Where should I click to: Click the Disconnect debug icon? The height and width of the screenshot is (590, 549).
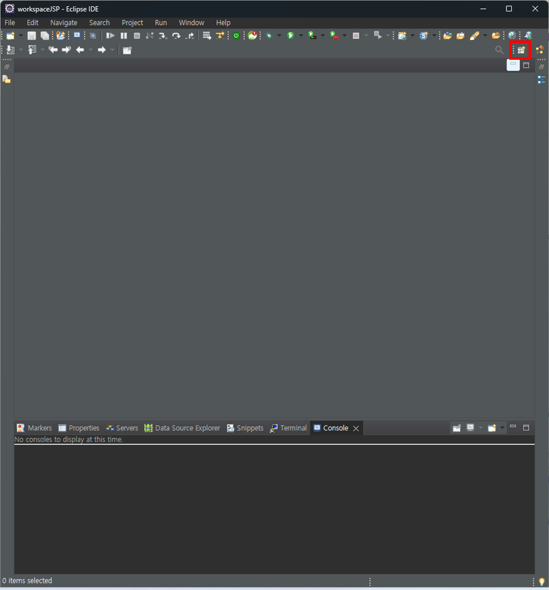point(150,36)
